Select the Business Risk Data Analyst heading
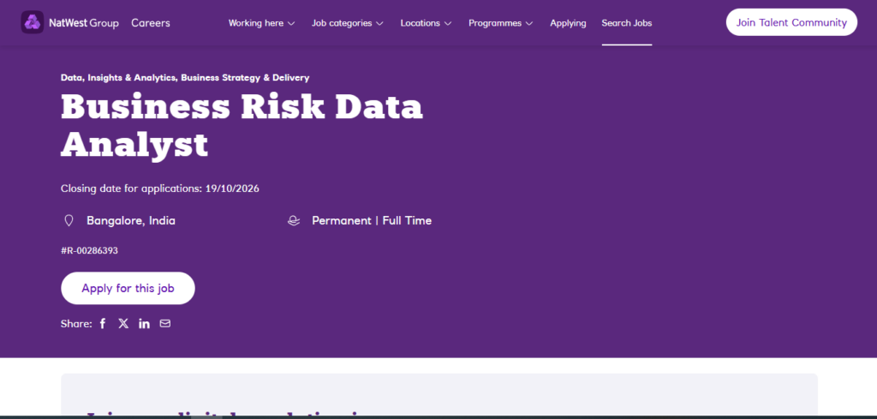The height and width of the screenshot is (419, 877). (242, 125)
